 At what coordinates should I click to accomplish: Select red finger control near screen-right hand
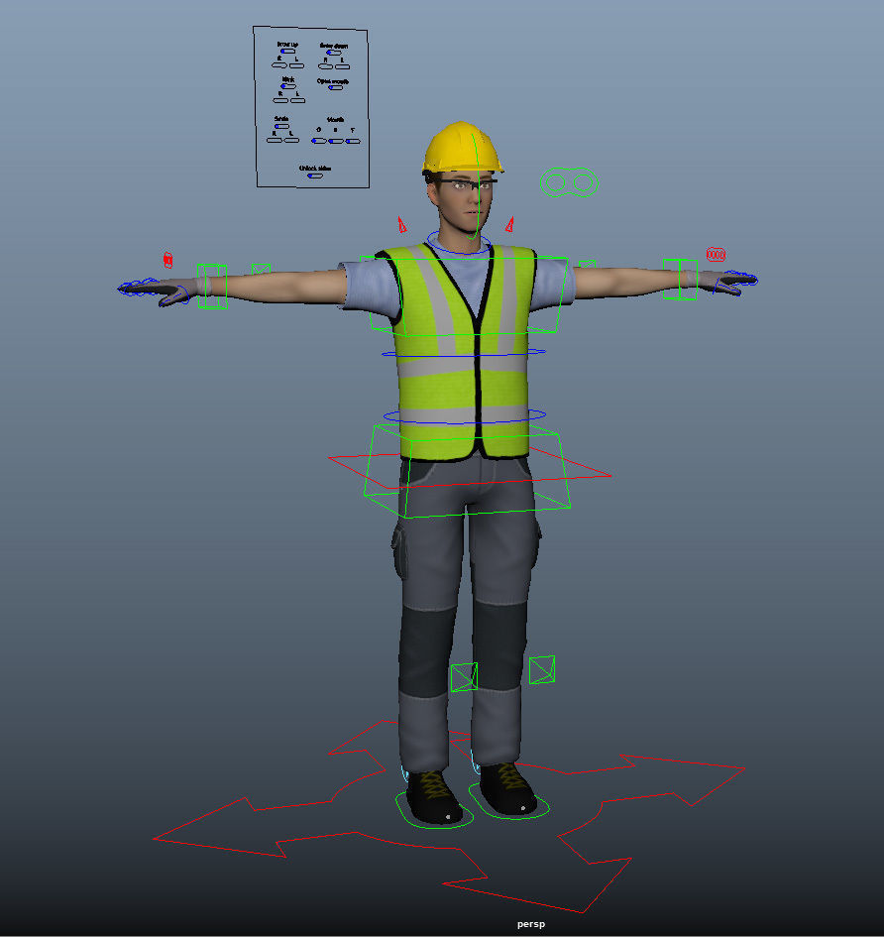tap(716, 255)
